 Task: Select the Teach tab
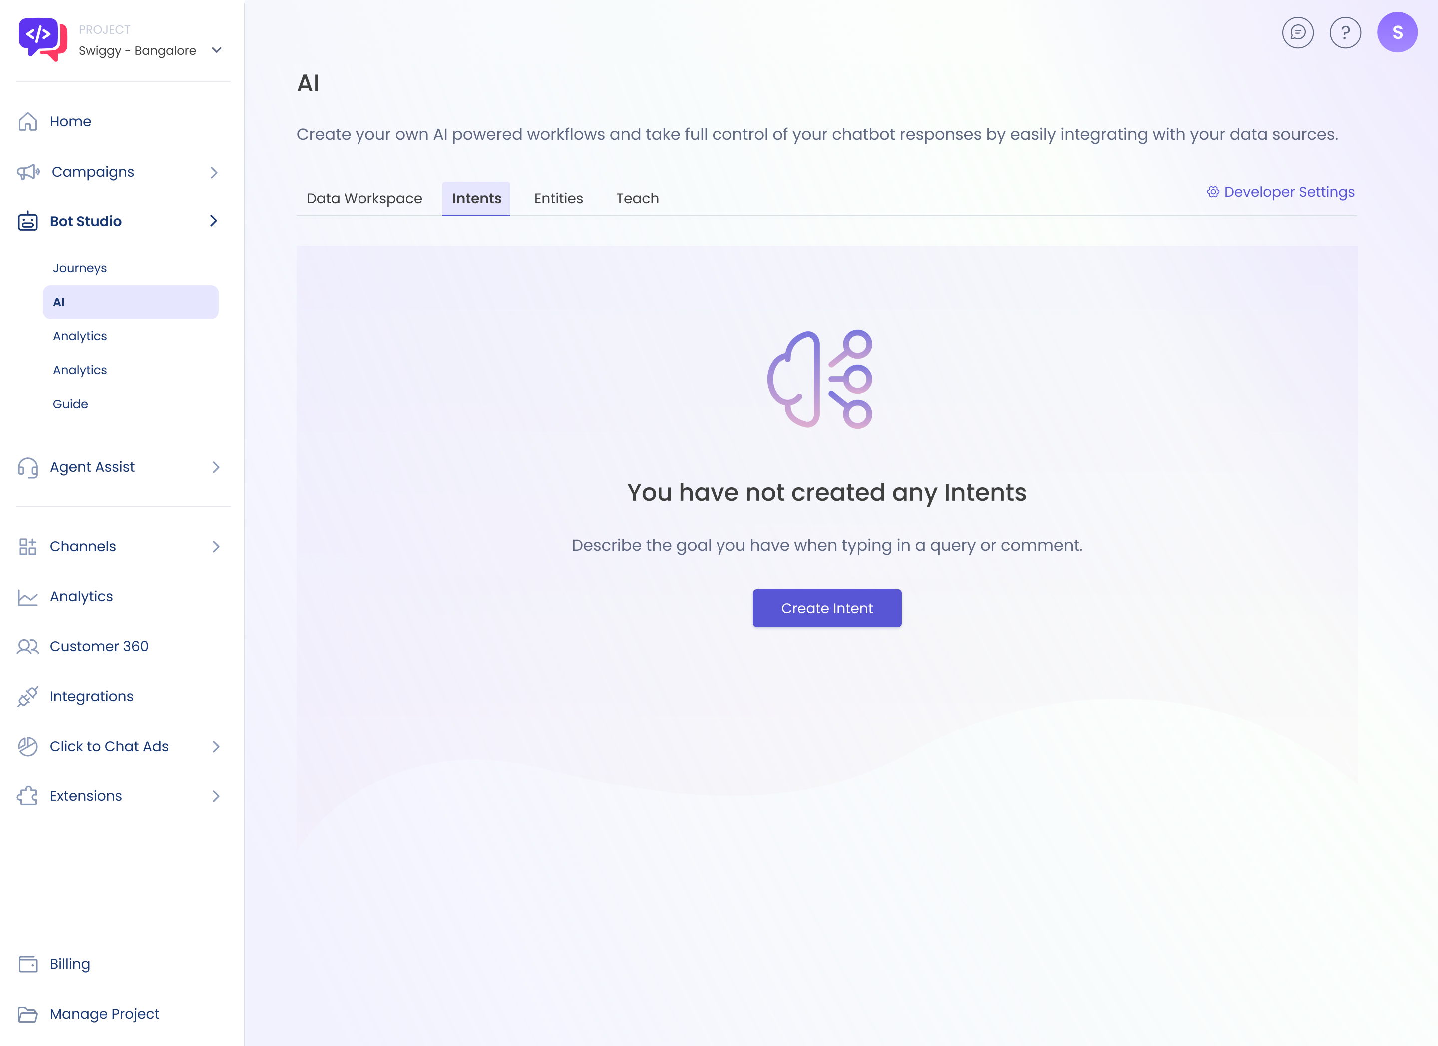[x=638, y=199]
